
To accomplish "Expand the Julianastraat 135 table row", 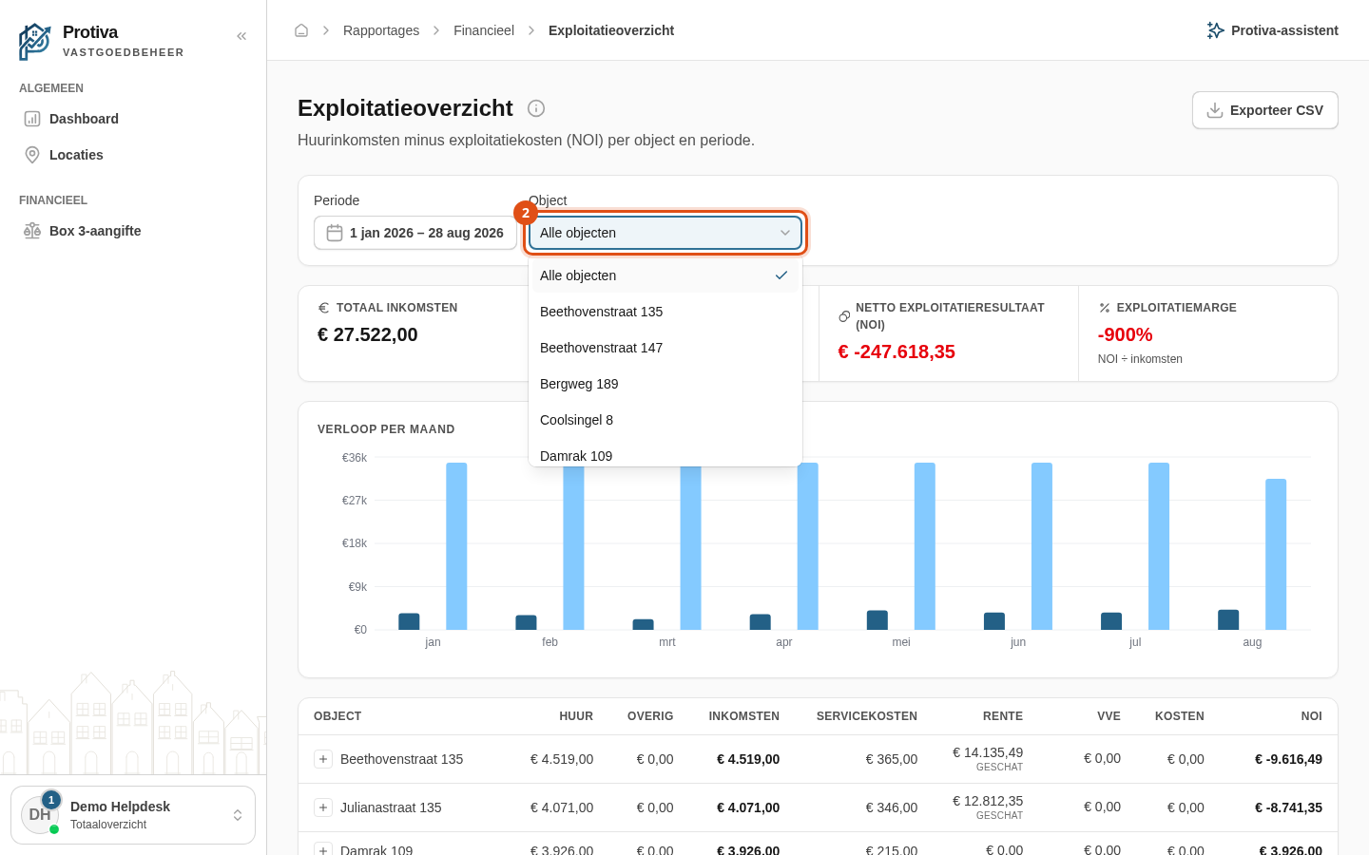I will tap(323, 807).
